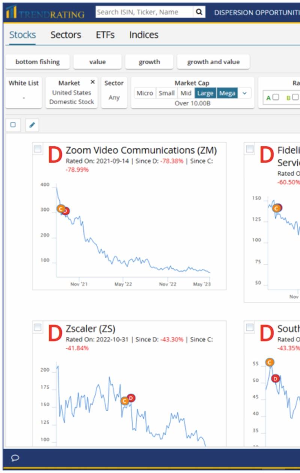Click the red D marker on Zoom chart
The height and width of the screenshot is (473, 300).
point(66,211)
